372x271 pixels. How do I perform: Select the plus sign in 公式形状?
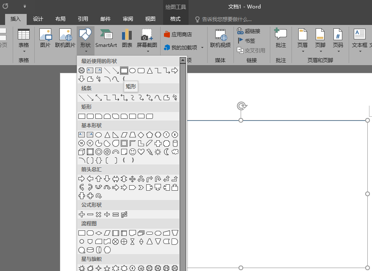[82, 214]
